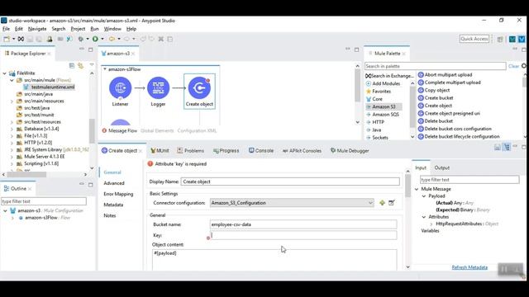Image resolution: width=529 pixels, height=297 pixels.
Task: Switch to the Output metadata tab
Action: (441, 167)
